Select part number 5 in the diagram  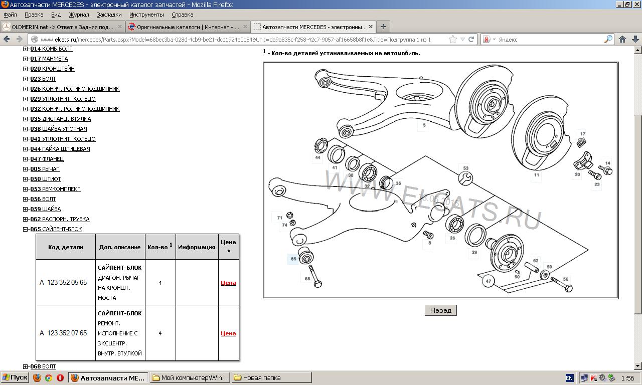click(x=424, y=125)
